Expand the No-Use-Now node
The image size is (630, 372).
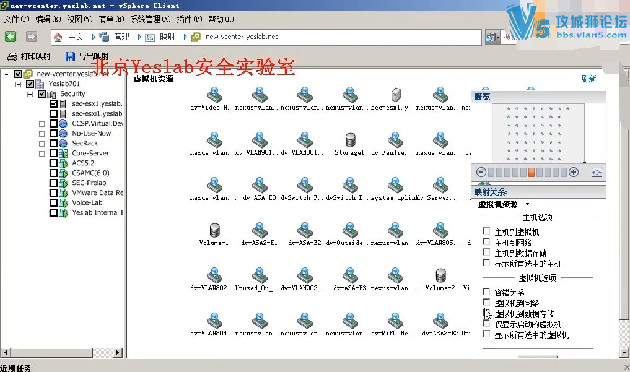(x=42, y=134)
